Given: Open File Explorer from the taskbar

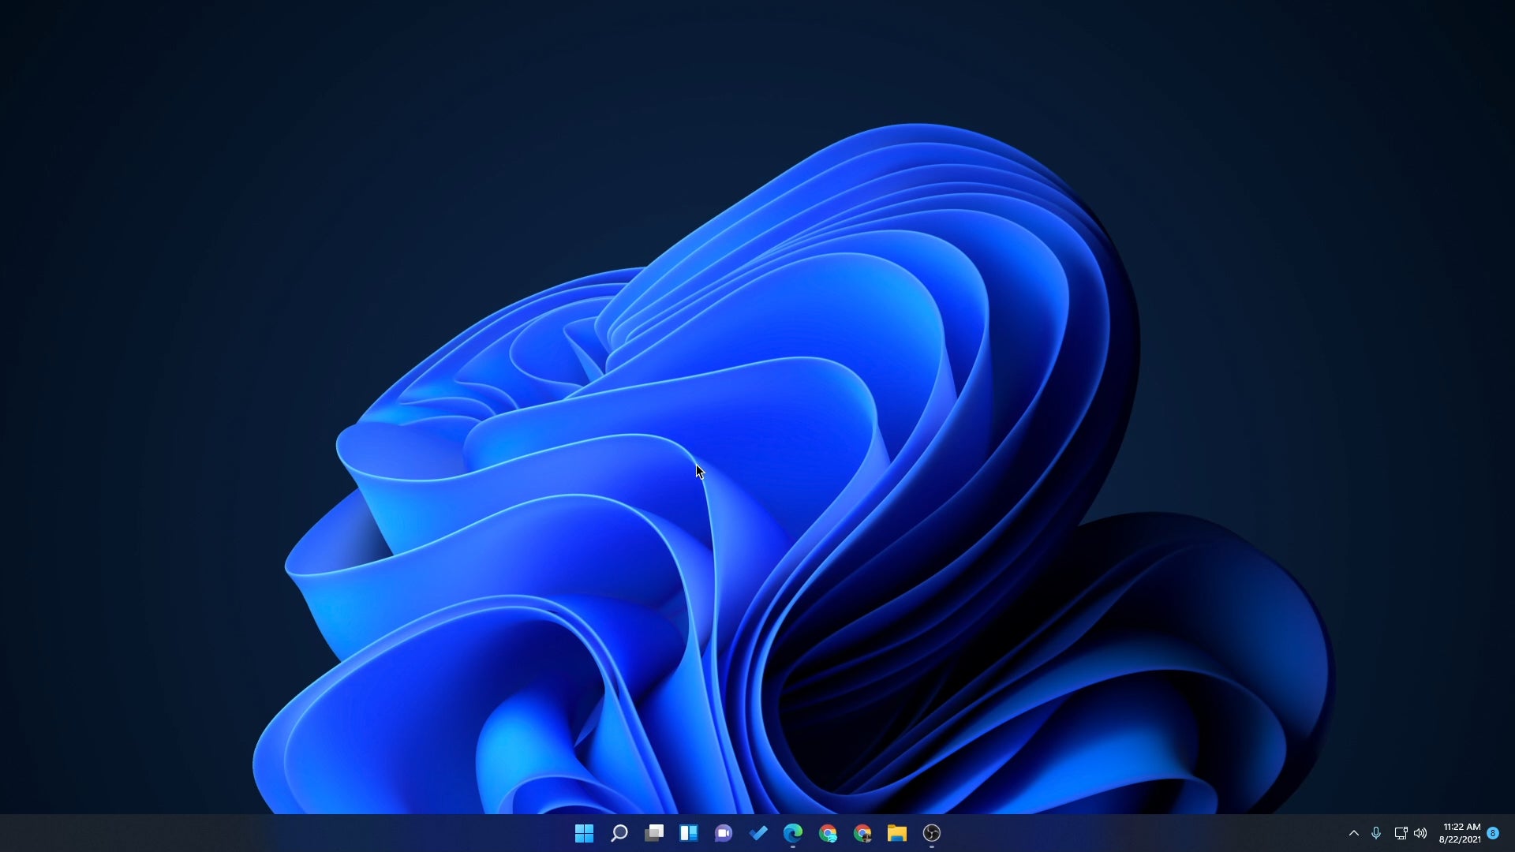Looking at the screenshot, I should pos(897,833).
